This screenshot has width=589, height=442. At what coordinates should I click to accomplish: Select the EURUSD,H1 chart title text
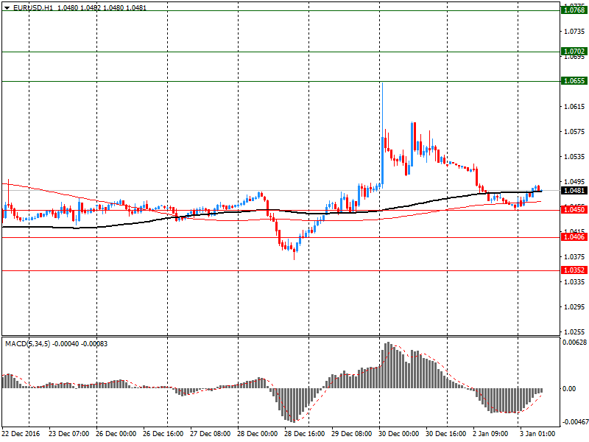(x=33, y=8)
